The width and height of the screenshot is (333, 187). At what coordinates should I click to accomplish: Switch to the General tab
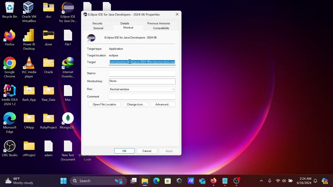tap(98, 28)
